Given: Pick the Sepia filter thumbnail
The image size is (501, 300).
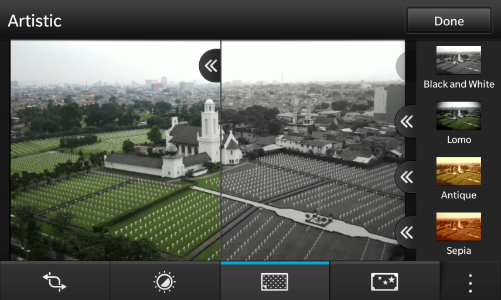Looking at the screenshot, I should (x=458, y=227).
